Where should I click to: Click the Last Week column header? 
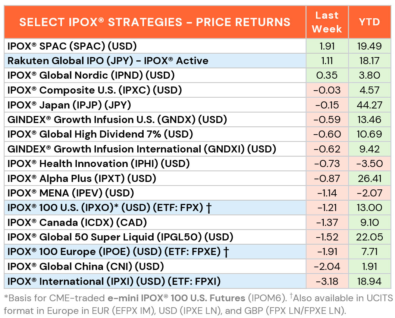(x=327, y=22)
